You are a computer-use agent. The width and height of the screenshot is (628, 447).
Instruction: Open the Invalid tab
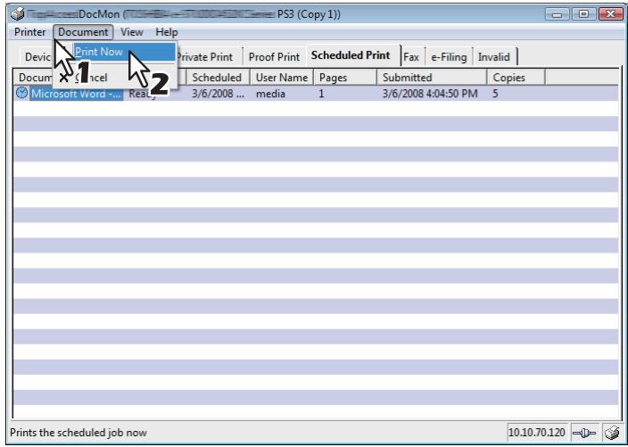click(494, 57)
